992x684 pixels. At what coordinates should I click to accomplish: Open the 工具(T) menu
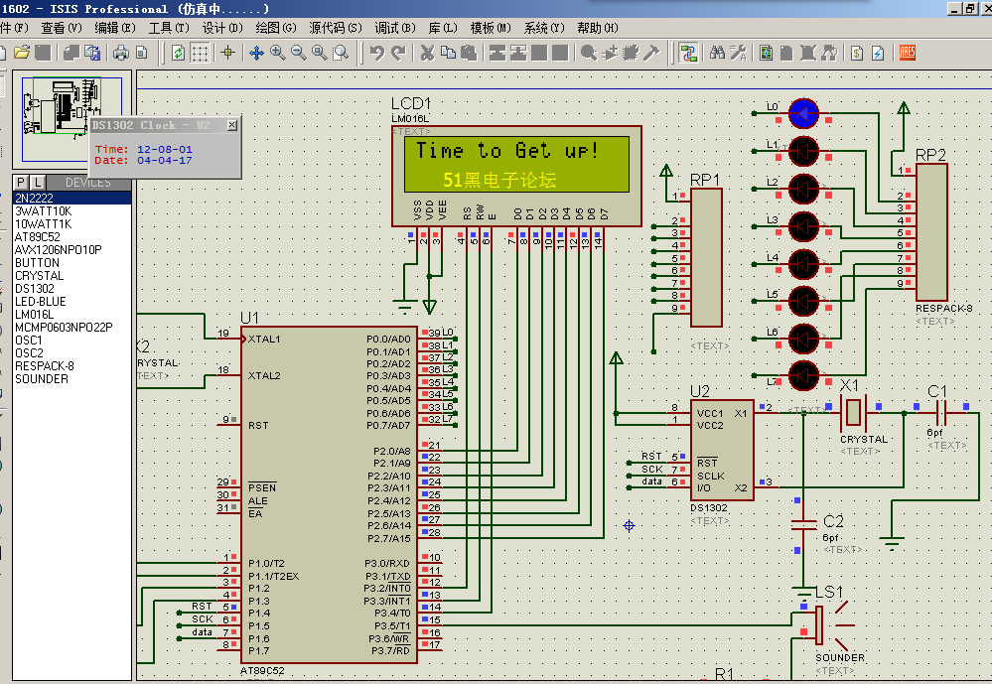point(169,28)
